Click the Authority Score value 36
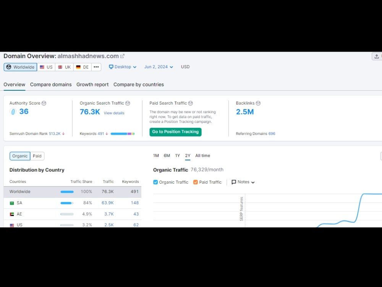 coord(24,111)
